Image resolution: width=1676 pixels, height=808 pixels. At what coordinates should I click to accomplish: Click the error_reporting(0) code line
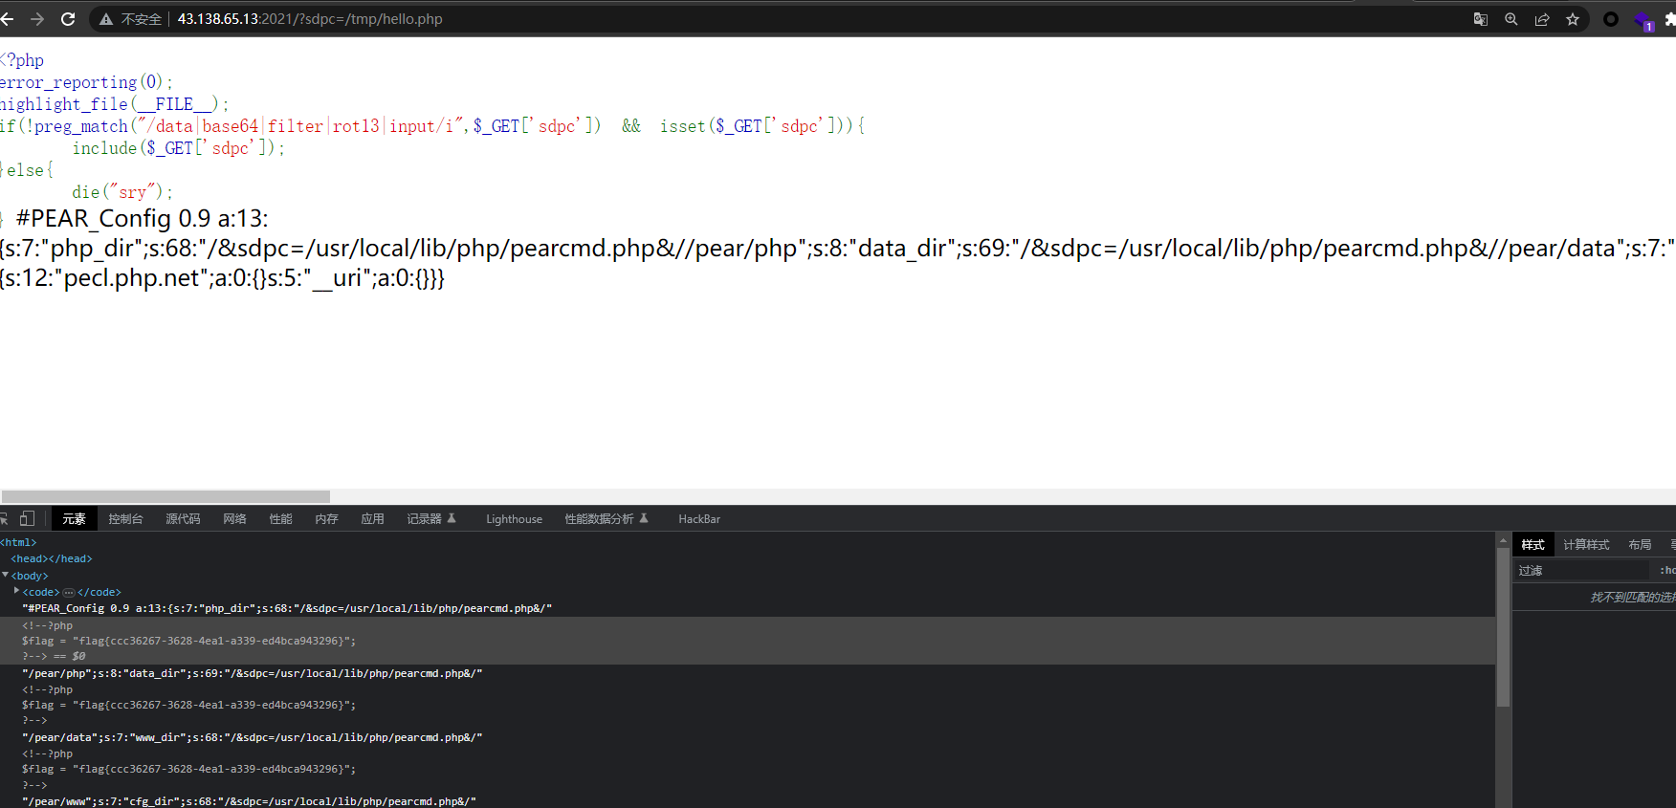coord(86,82)
